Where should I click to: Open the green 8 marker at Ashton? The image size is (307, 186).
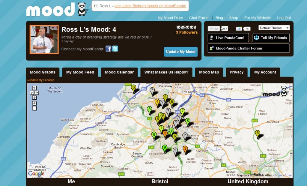(154, 136)
